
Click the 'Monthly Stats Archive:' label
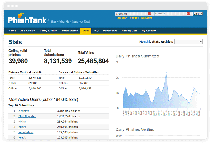156,42
